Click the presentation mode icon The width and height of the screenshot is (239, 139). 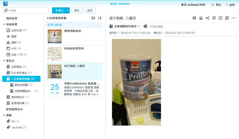tap(214, 18)
